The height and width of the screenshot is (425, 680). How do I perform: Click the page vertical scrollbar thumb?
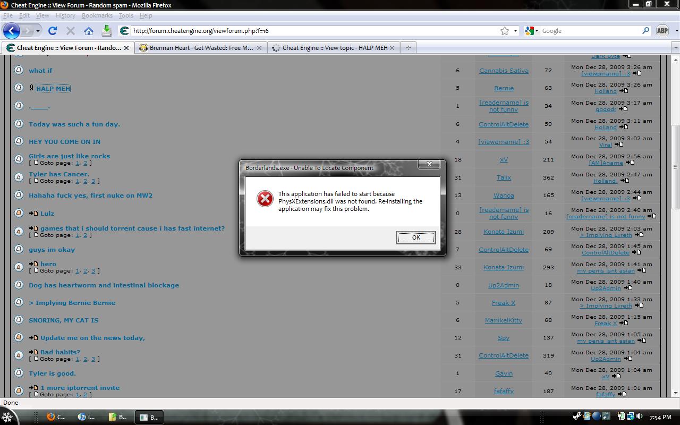(675, 167)
